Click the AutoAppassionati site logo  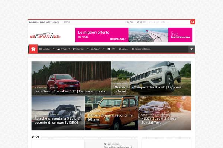pyautogui.click(x=45, y=36)
